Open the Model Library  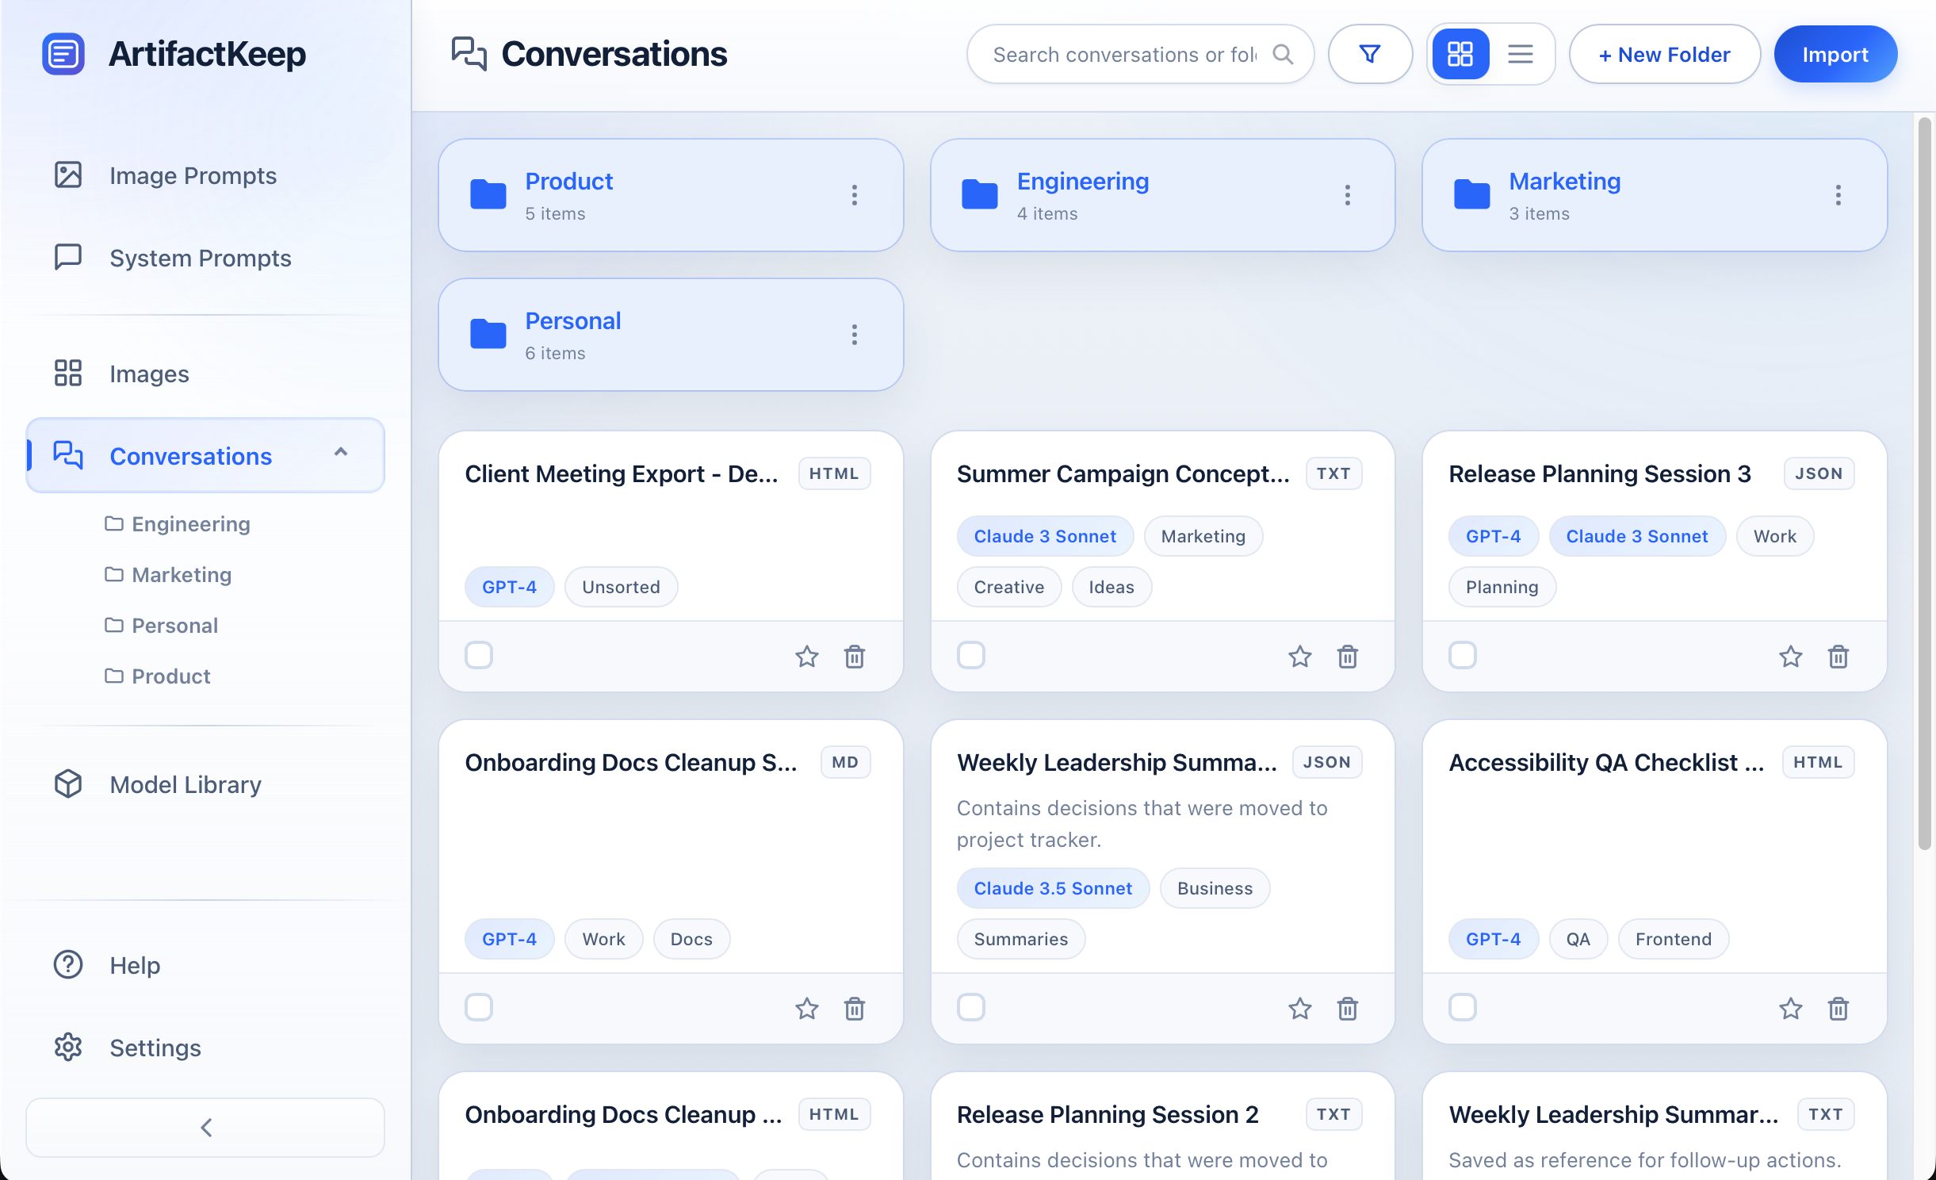(x=184, y=784)
